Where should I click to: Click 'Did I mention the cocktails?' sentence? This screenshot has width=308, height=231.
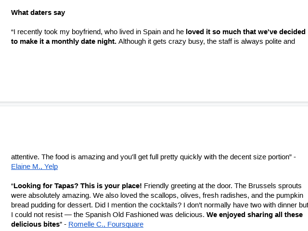[138, 205]
